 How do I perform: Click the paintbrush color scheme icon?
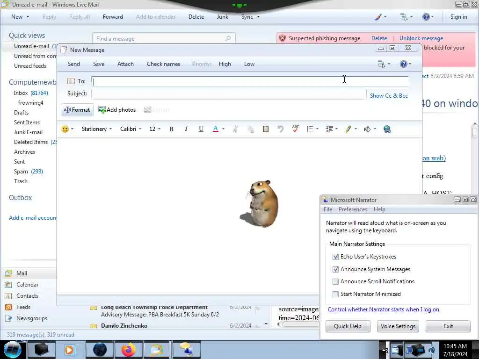pyautogui.click(x=378, y=17)
